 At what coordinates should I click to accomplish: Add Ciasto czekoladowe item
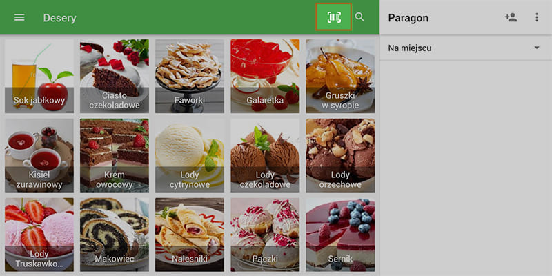(115, 76)
